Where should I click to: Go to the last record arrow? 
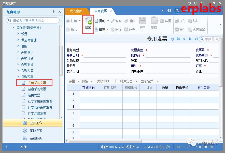pos(196,39)
